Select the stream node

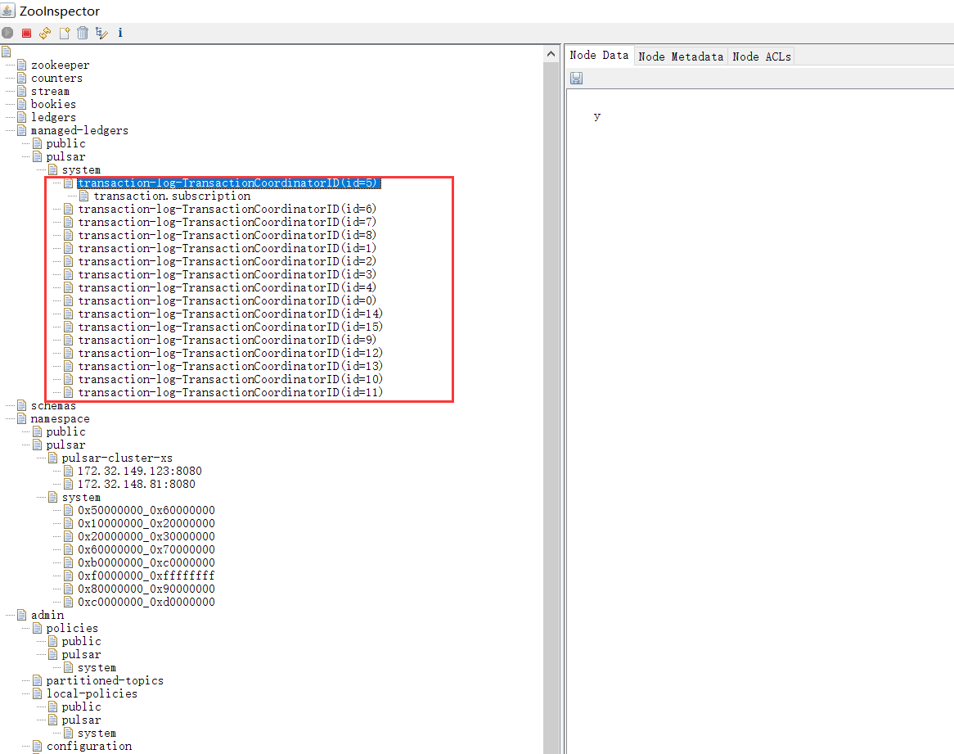click(x=50, y=92)
